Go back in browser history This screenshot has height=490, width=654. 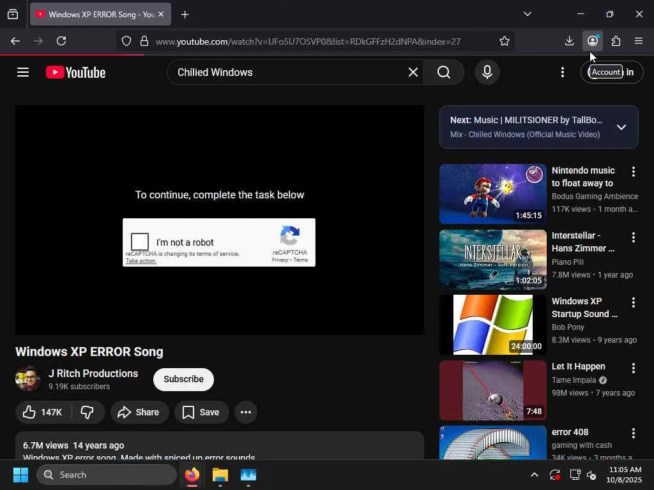(x=15, y=41)
